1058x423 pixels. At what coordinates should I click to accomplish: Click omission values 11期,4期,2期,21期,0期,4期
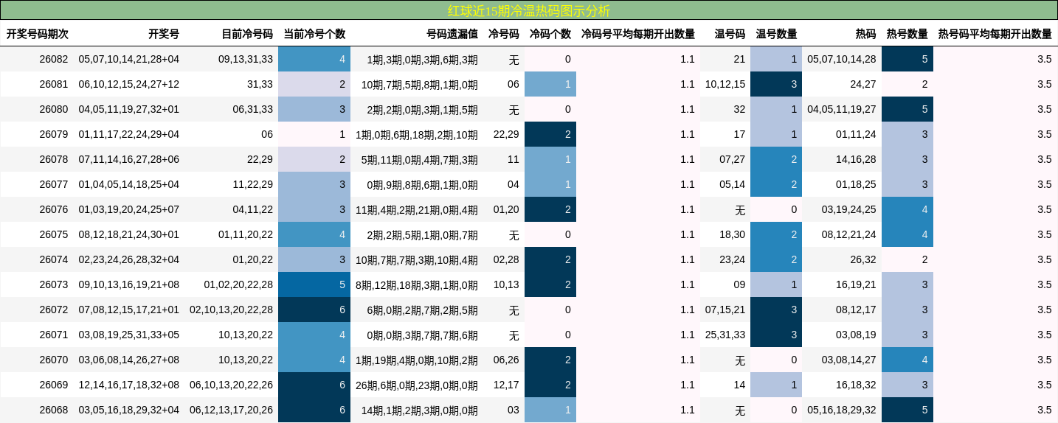[x=417, y=209]
